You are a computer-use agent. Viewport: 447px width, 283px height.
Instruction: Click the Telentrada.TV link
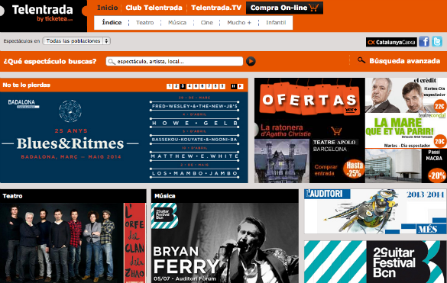pos(216,8)
